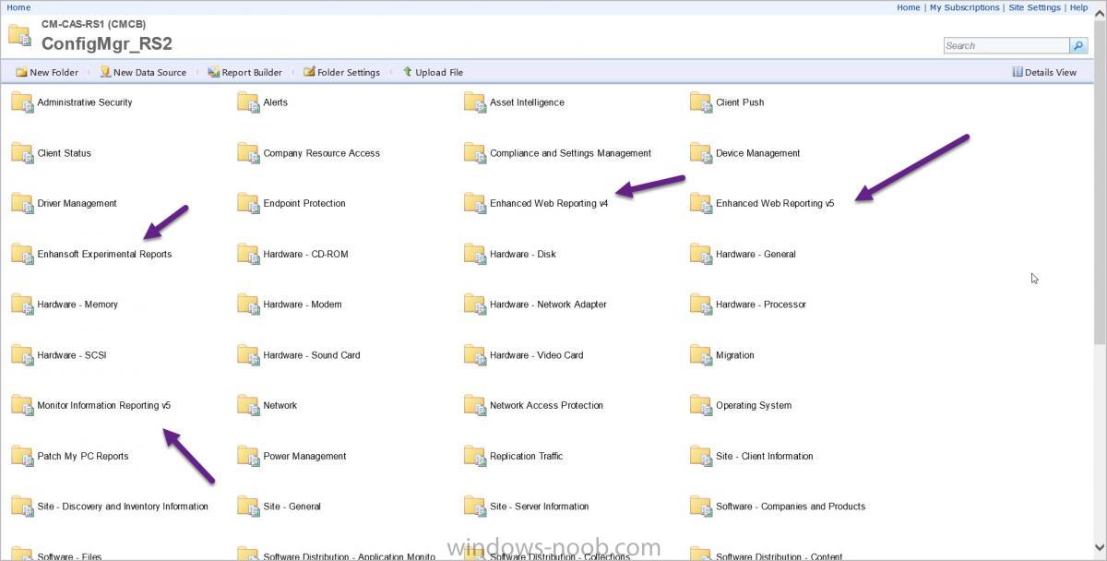
Task: Click the Patch My PC Reports folder icon
Action: coord(22,456)
